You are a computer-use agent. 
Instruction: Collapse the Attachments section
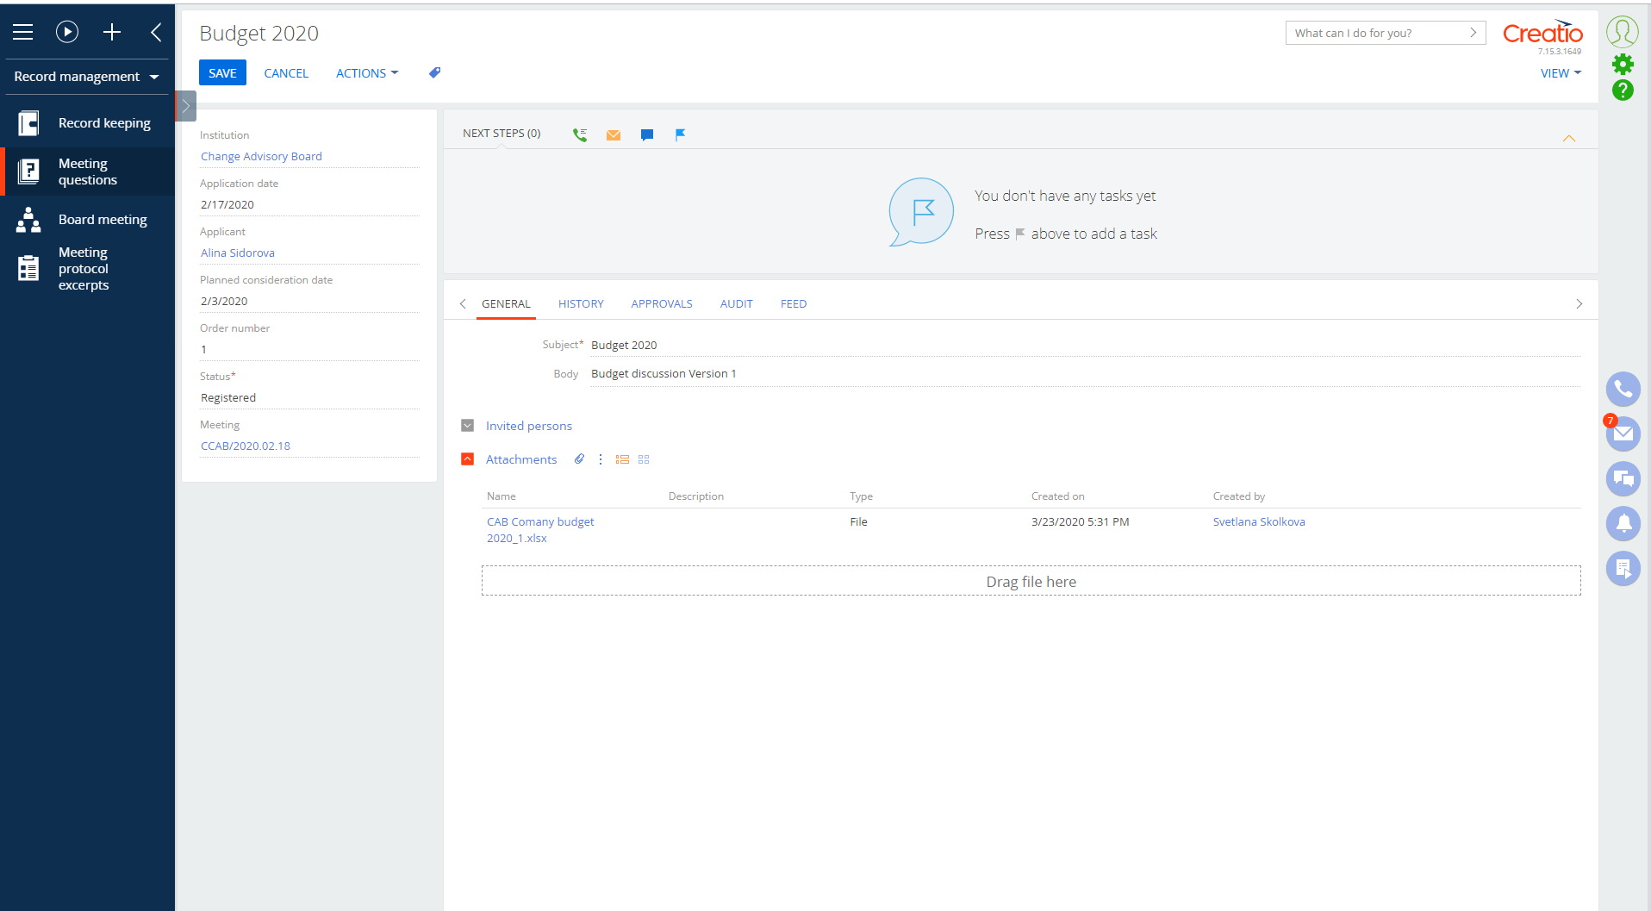coord(467,459)
